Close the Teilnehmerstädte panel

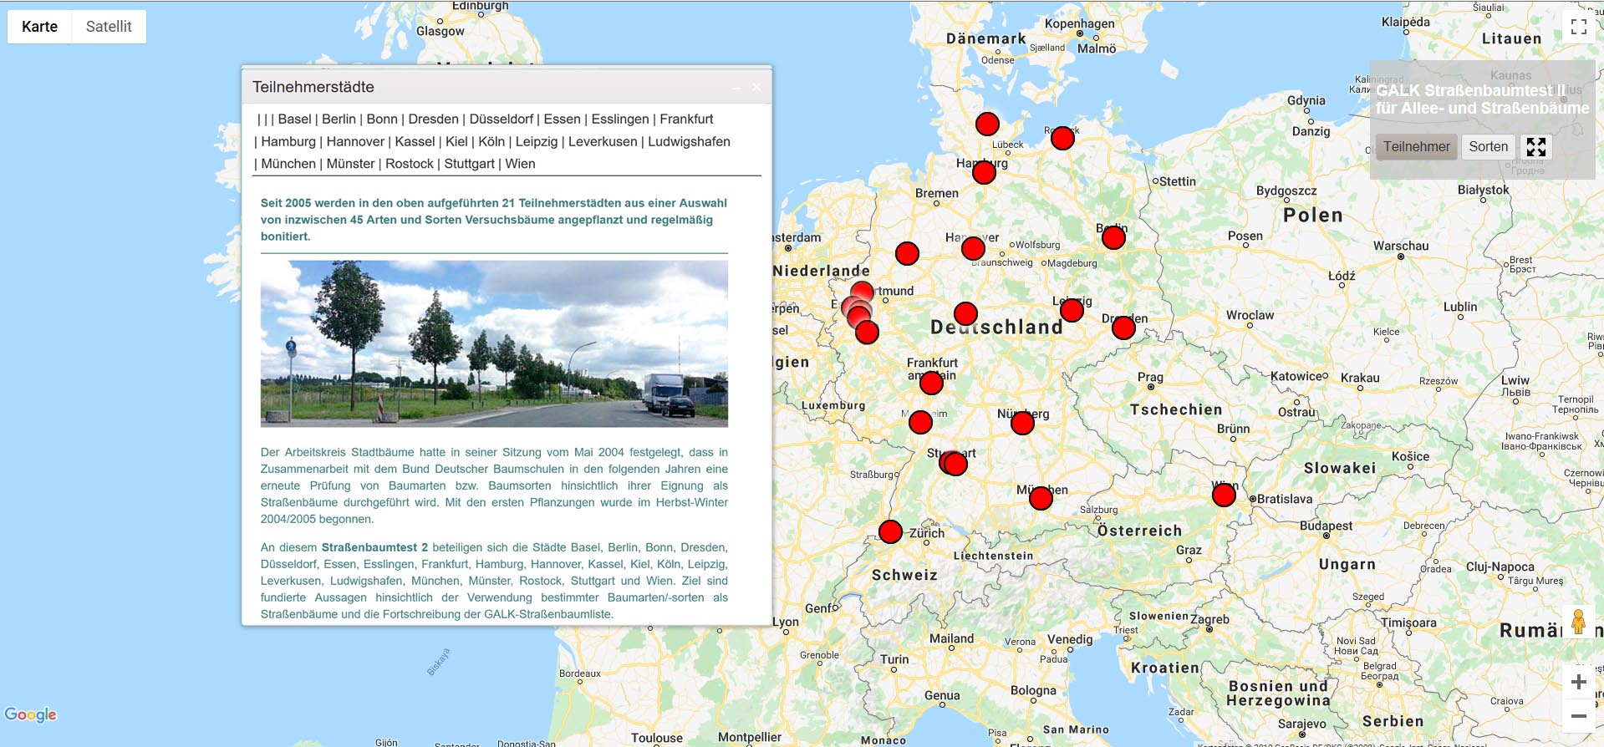(x=756, y=88)
